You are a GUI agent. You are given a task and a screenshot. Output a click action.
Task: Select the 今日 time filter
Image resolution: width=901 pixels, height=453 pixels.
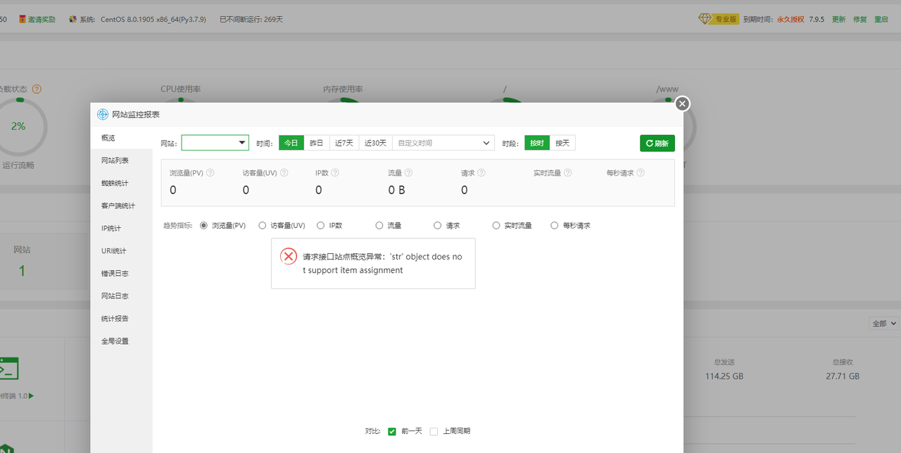(291, 143)
